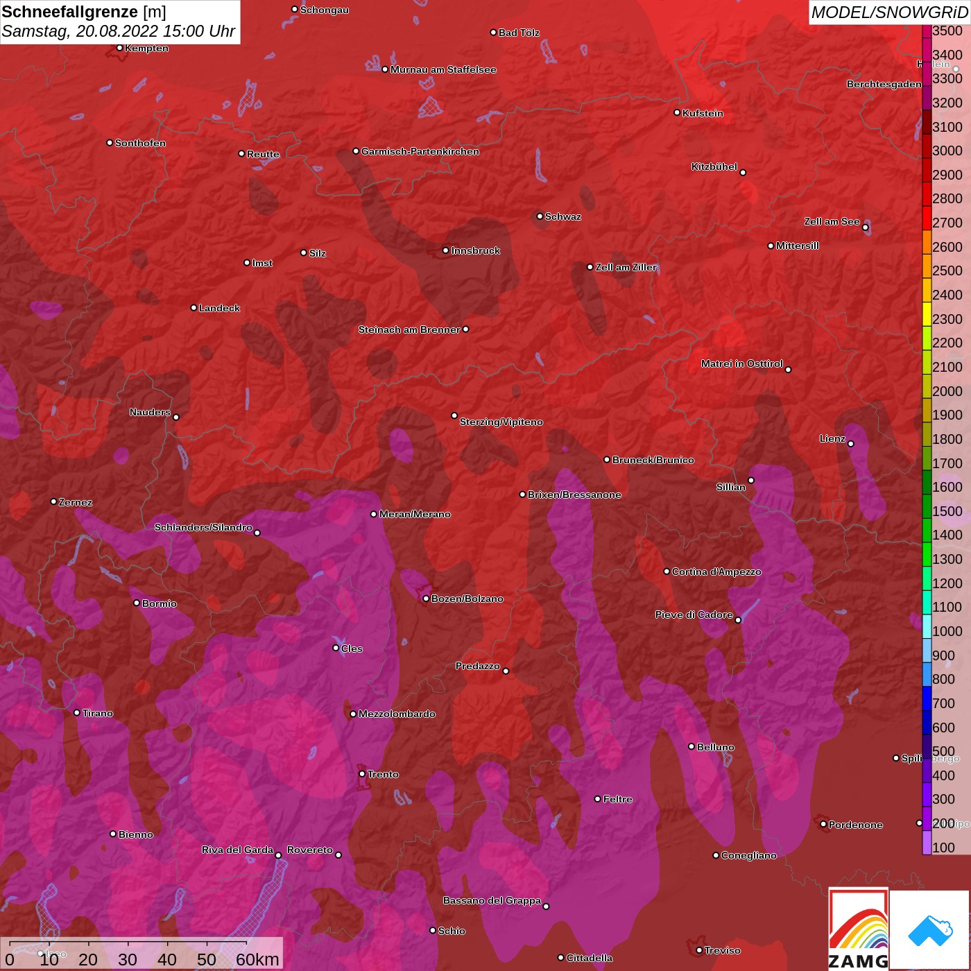Select Riva del Garda label
Image resolution: width=971 pixels, height=971 pixels.
click(237, 850)
